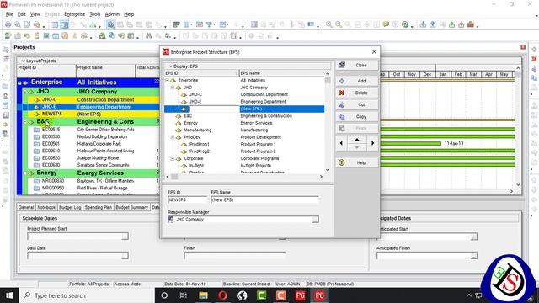Click the green question-mark Help toolbar icon
Viewport: 539px width, 303px height.
click(x=405, y=24)
